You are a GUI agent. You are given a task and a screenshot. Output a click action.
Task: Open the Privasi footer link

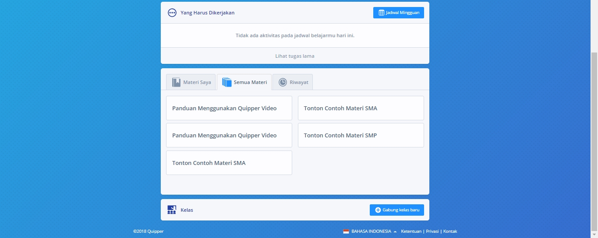click(x=432, y=231)
